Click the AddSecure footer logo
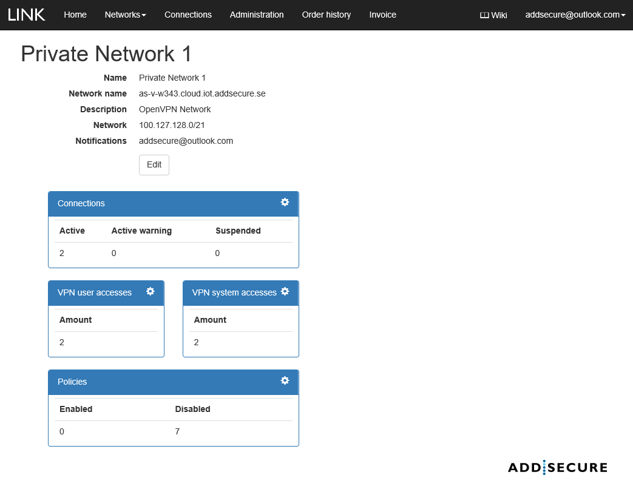The image size is (633, 486). tap(557, 467)
